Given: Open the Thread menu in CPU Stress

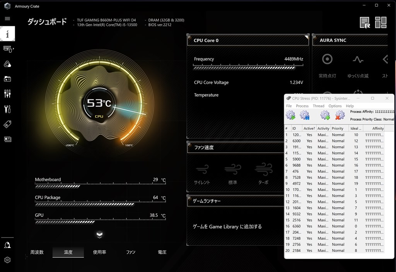Looking at the screenshot, I should 318,106.
